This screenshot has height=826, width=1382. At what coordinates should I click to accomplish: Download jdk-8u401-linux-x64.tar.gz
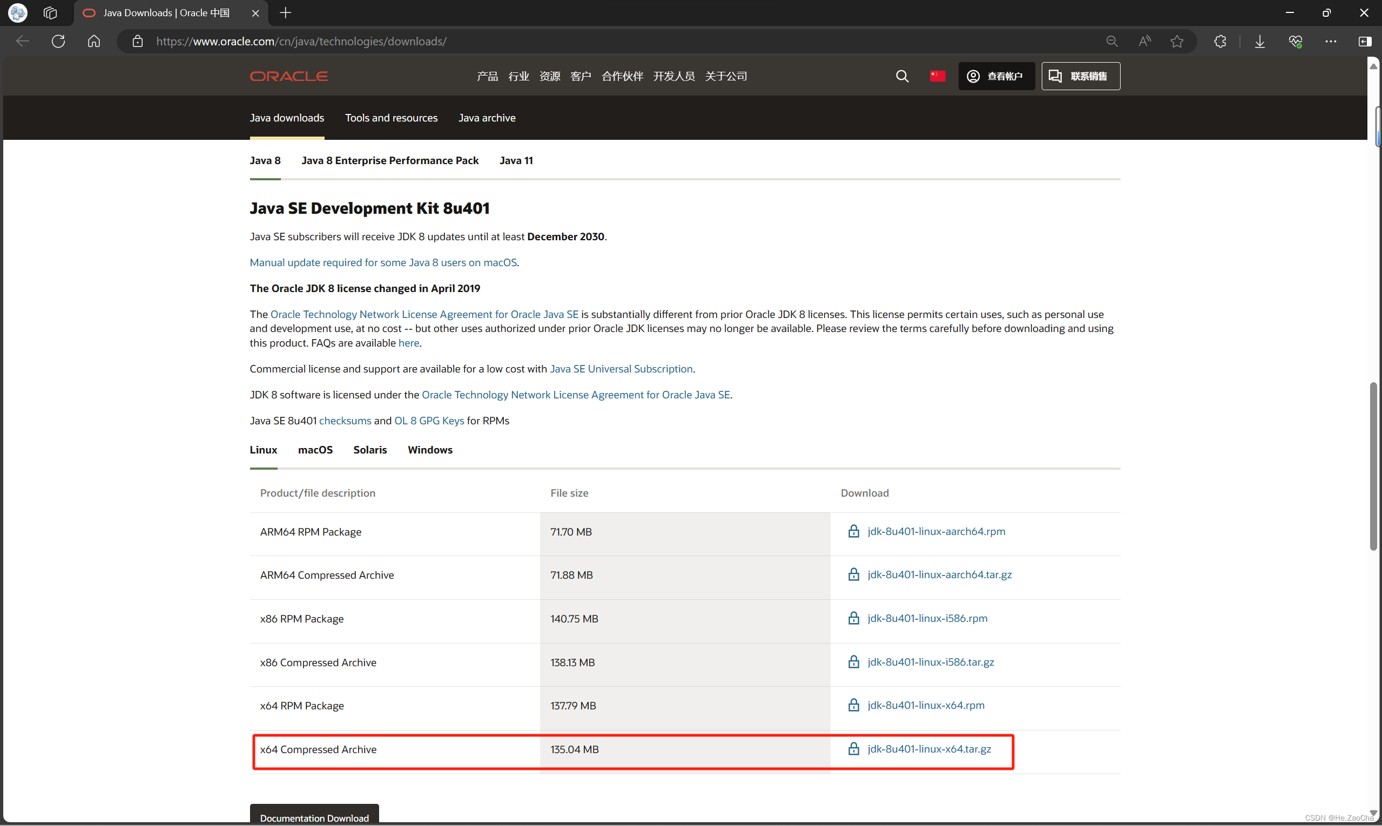tap(929, 749)
